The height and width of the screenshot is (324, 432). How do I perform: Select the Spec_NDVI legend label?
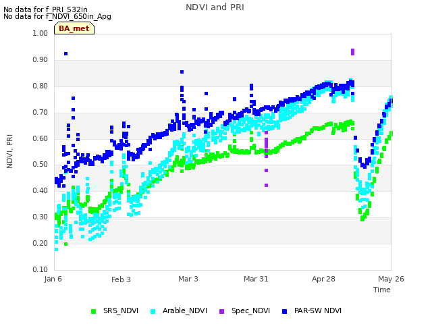click(x=250, y=310)
